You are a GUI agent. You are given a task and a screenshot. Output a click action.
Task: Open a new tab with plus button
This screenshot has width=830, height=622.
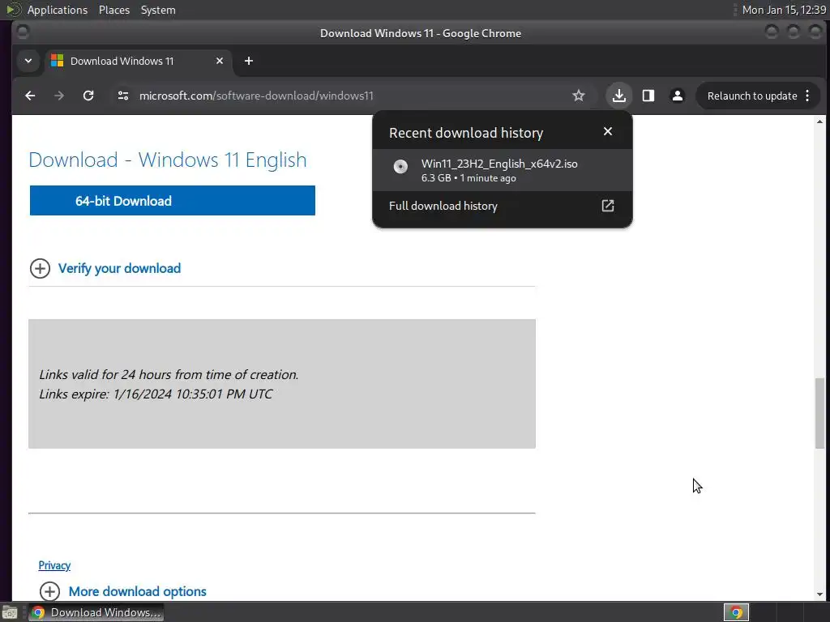point(249,61)
